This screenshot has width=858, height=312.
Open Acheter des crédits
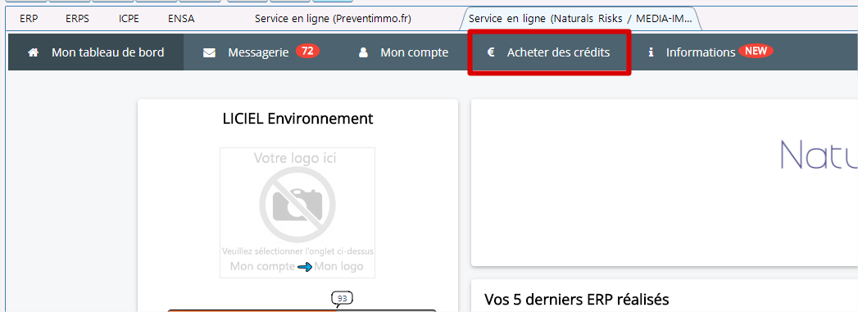click(x=558, y=52)
